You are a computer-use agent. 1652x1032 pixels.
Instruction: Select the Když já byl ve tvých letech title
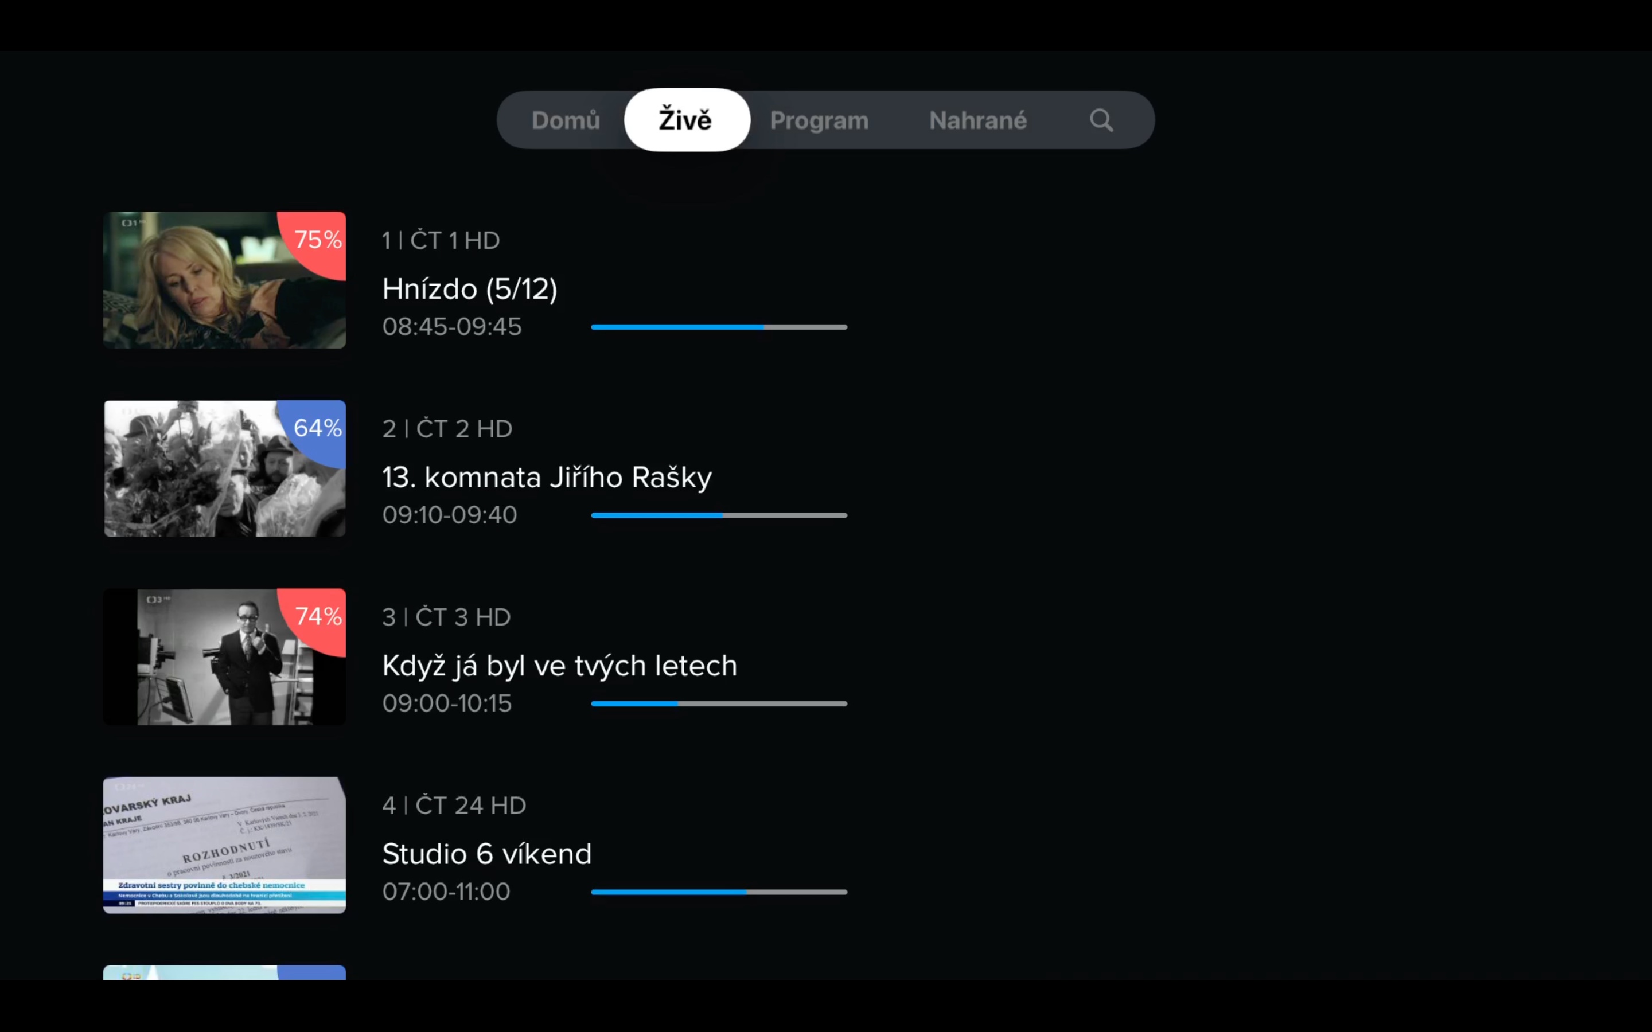point(560,666)
